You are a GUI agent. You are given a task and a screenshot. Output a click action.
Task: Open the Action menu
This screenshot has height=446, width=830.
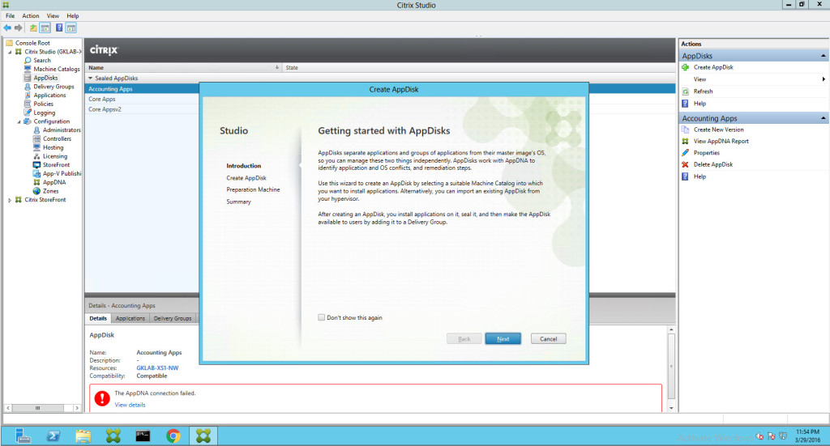coord(31,16)
